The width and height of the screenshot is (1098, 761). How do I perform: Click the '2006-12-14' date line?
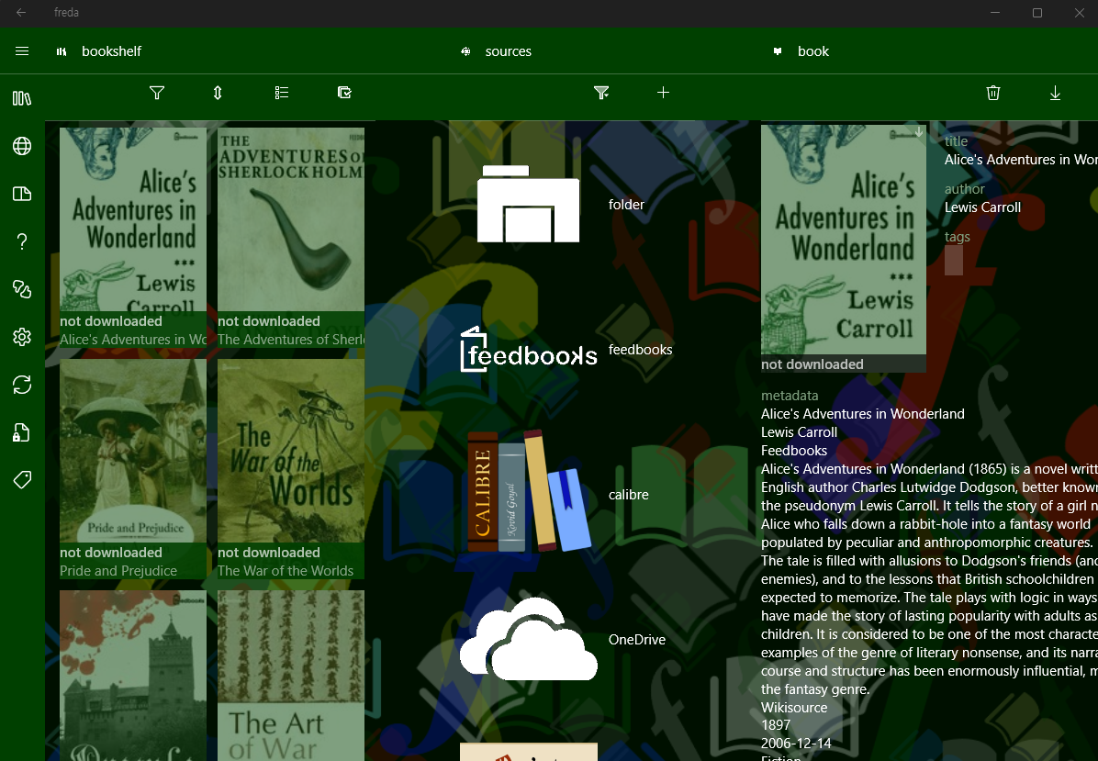[796, 744]
